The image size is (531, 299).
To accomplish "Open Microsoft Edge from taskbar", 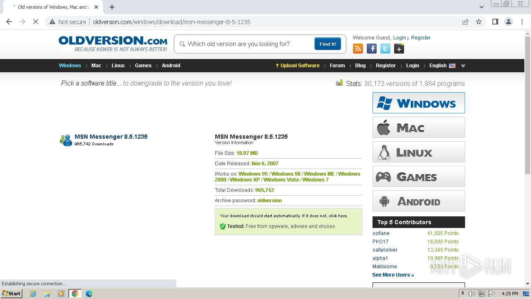I will [x=89, y=294].
